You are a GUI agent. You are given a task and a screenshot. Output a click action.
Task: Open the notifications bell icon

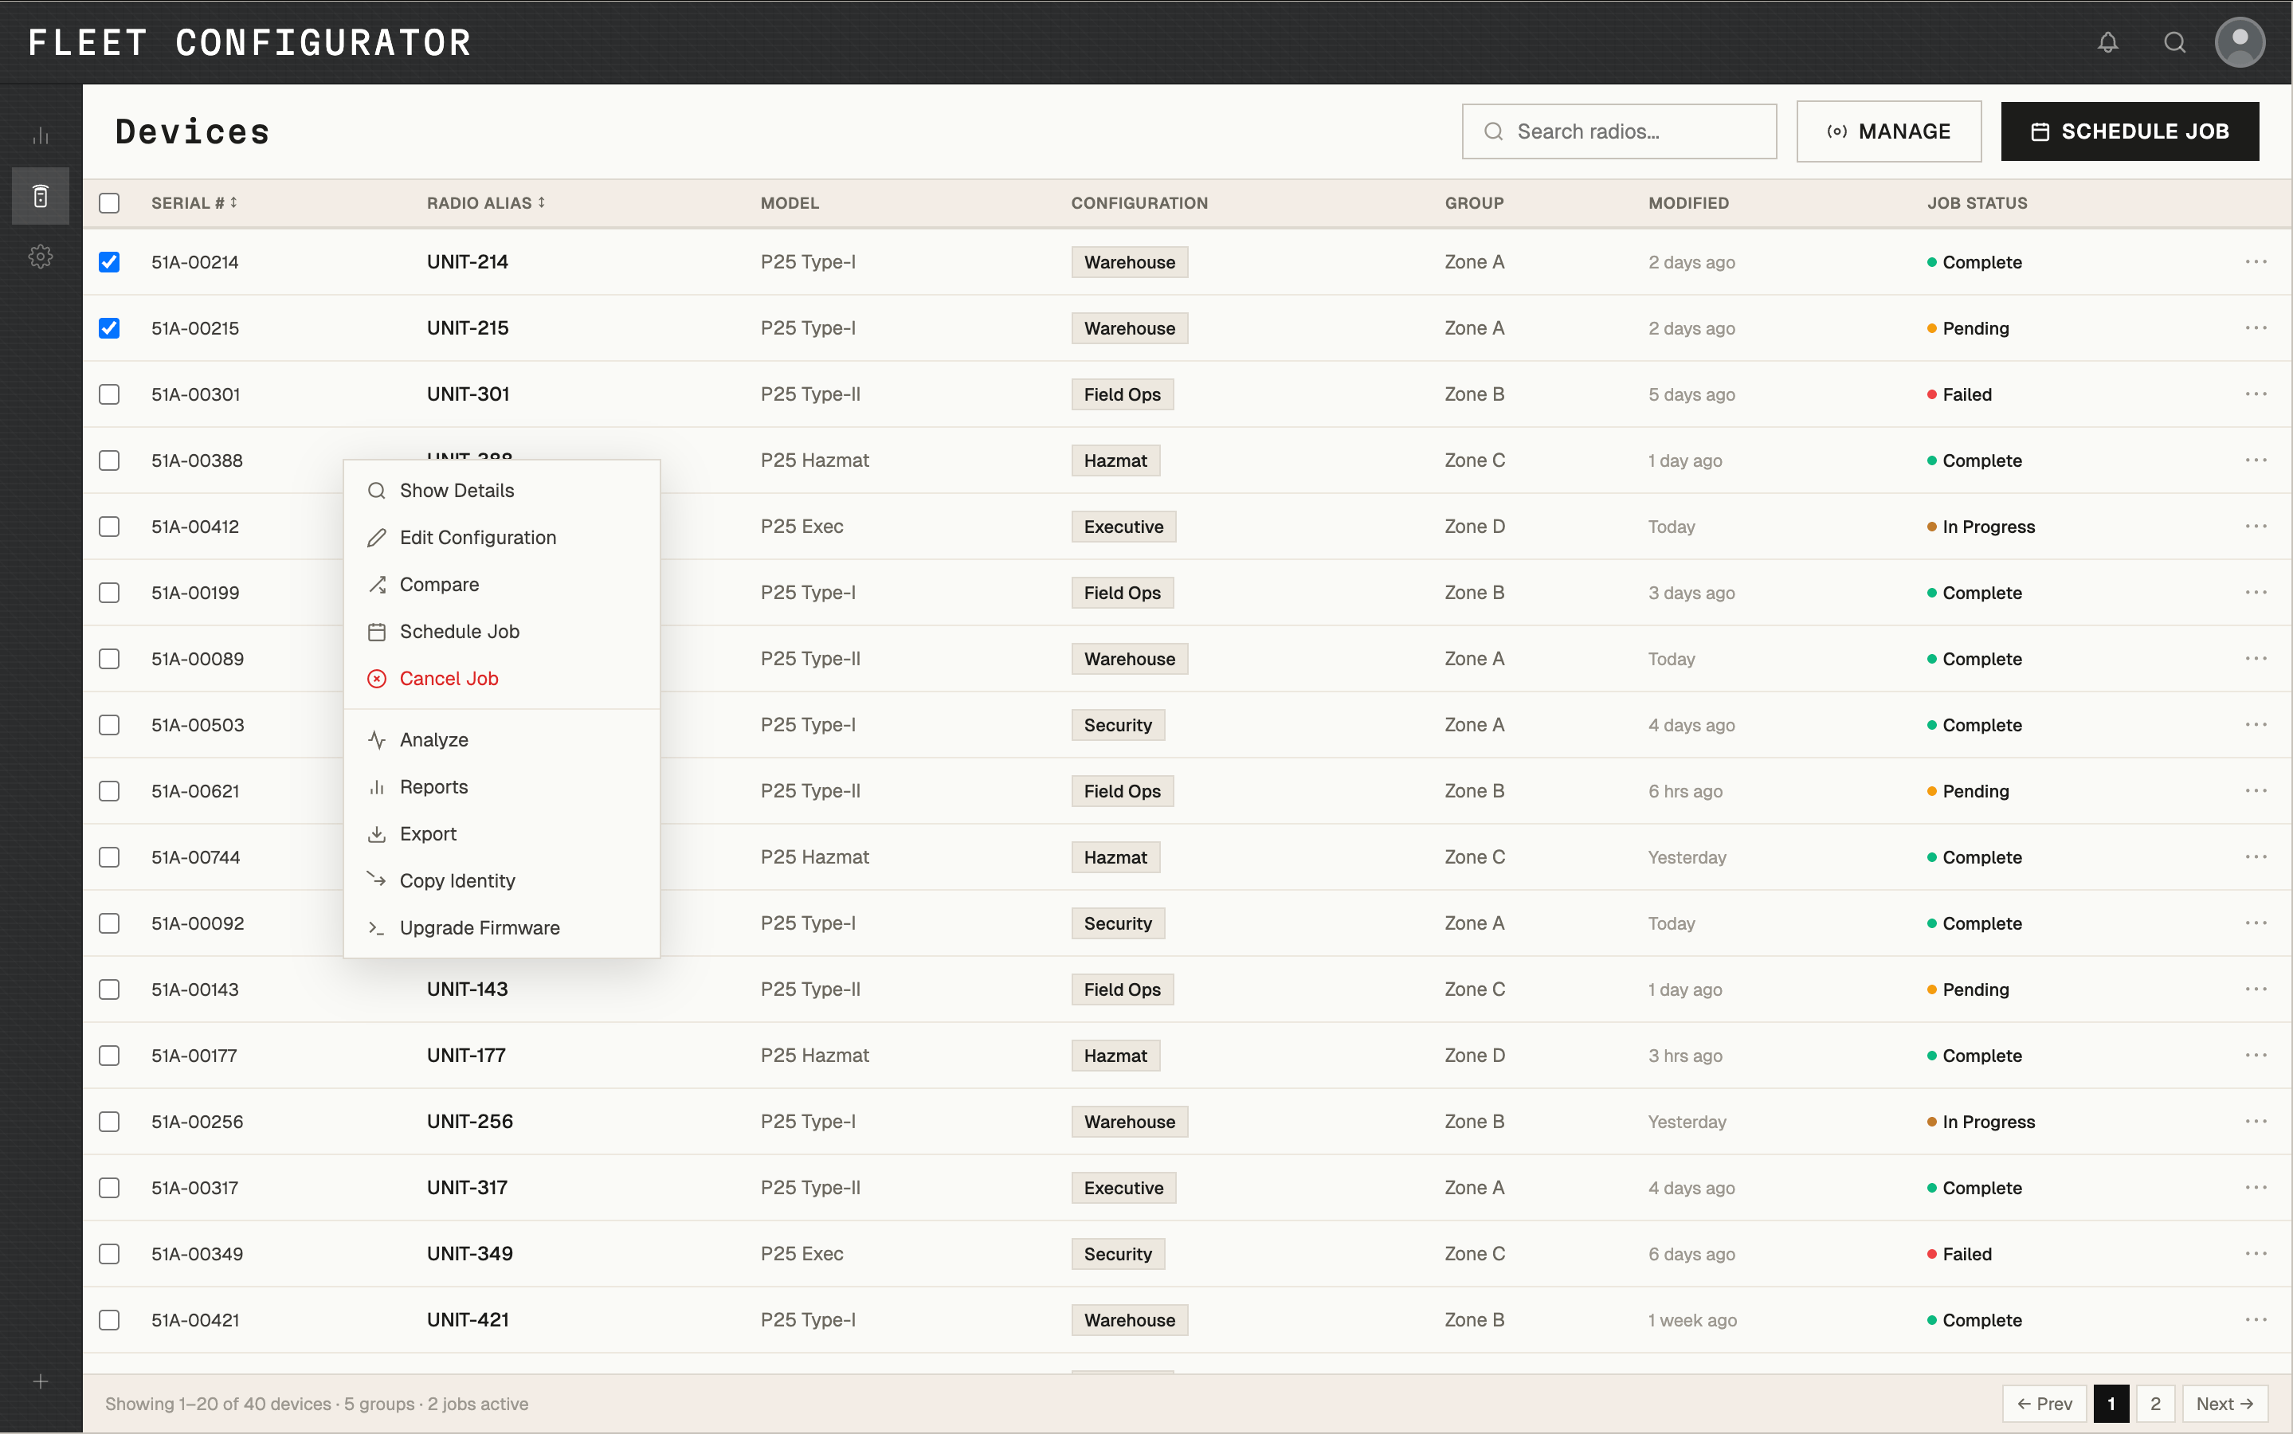point(2107,43)
